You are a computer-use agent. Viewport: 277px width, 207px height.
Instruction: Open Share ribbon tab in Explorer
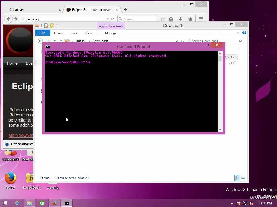74,33
